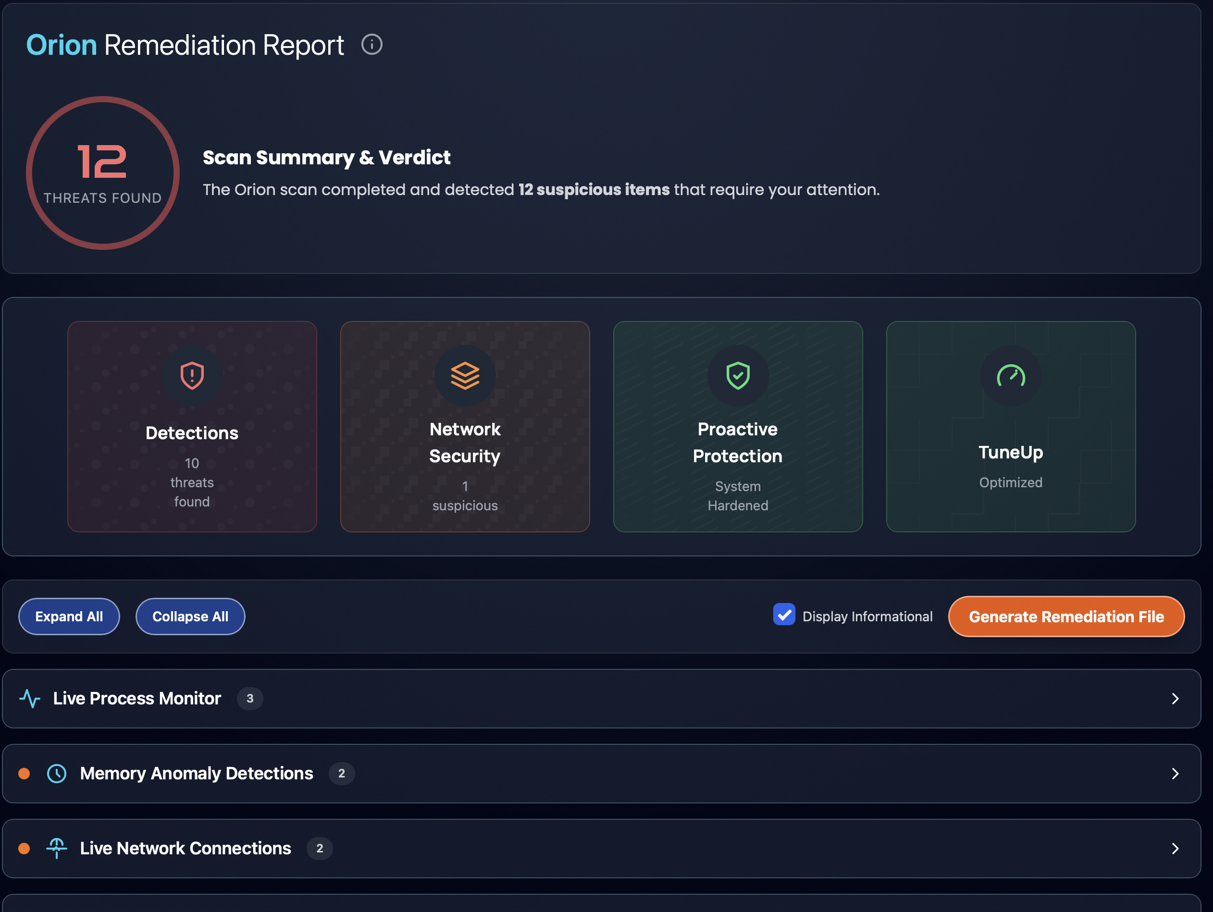This screenshot has height=912, width=1213.
Task: Click the Network Security layers icon
Action: point(465,376)
